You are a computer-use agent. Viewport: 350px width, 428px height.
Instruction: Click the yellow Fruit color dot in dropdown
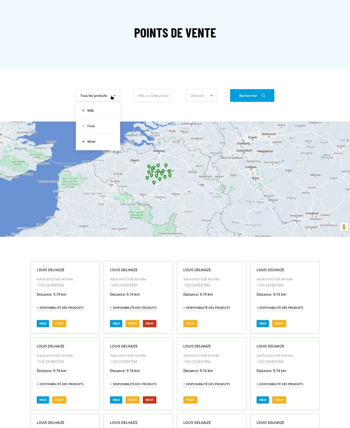(x=83, y=126)
